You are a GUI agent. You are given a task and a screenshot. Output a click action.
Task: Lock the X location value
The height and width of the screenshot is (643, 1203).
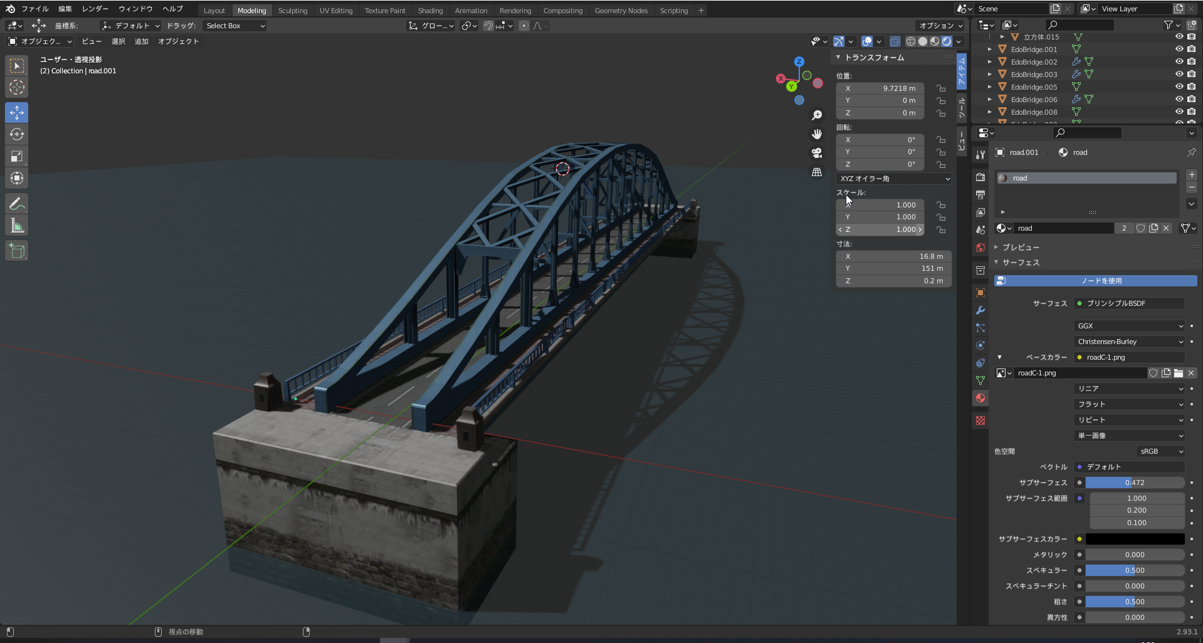tap(941, 88)
